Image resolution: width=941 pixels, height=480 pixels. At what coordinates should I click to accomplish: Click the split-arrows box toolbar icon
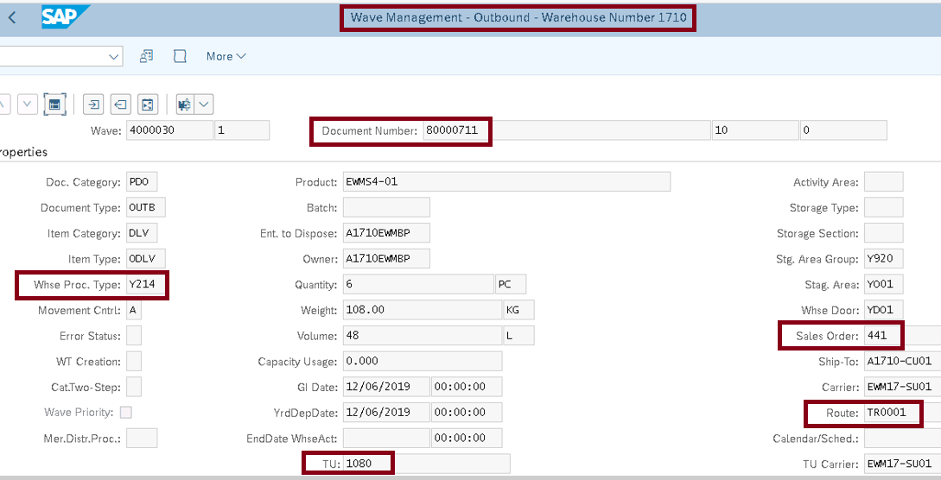coord(148,104)
